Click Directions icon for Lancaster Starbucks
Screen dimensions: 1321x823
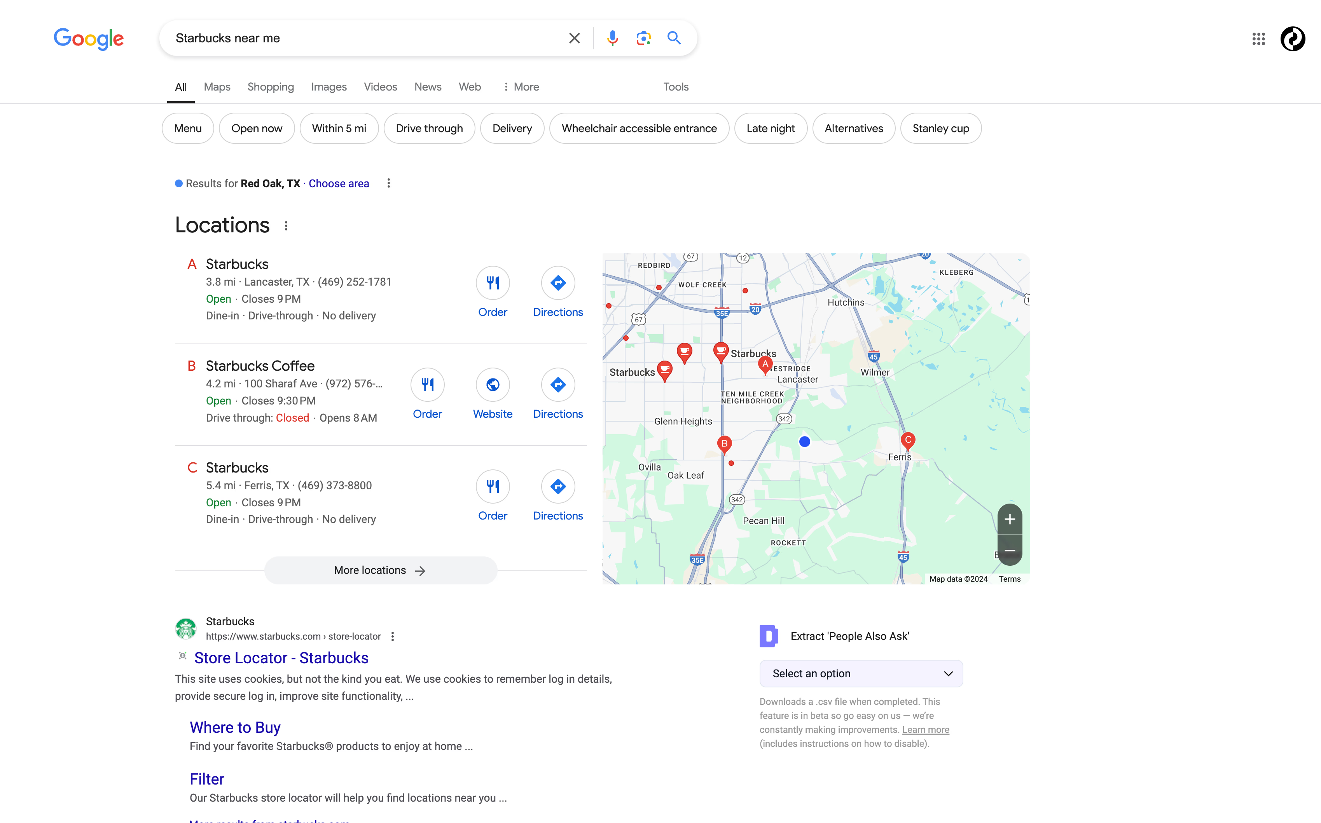[558, 282]
